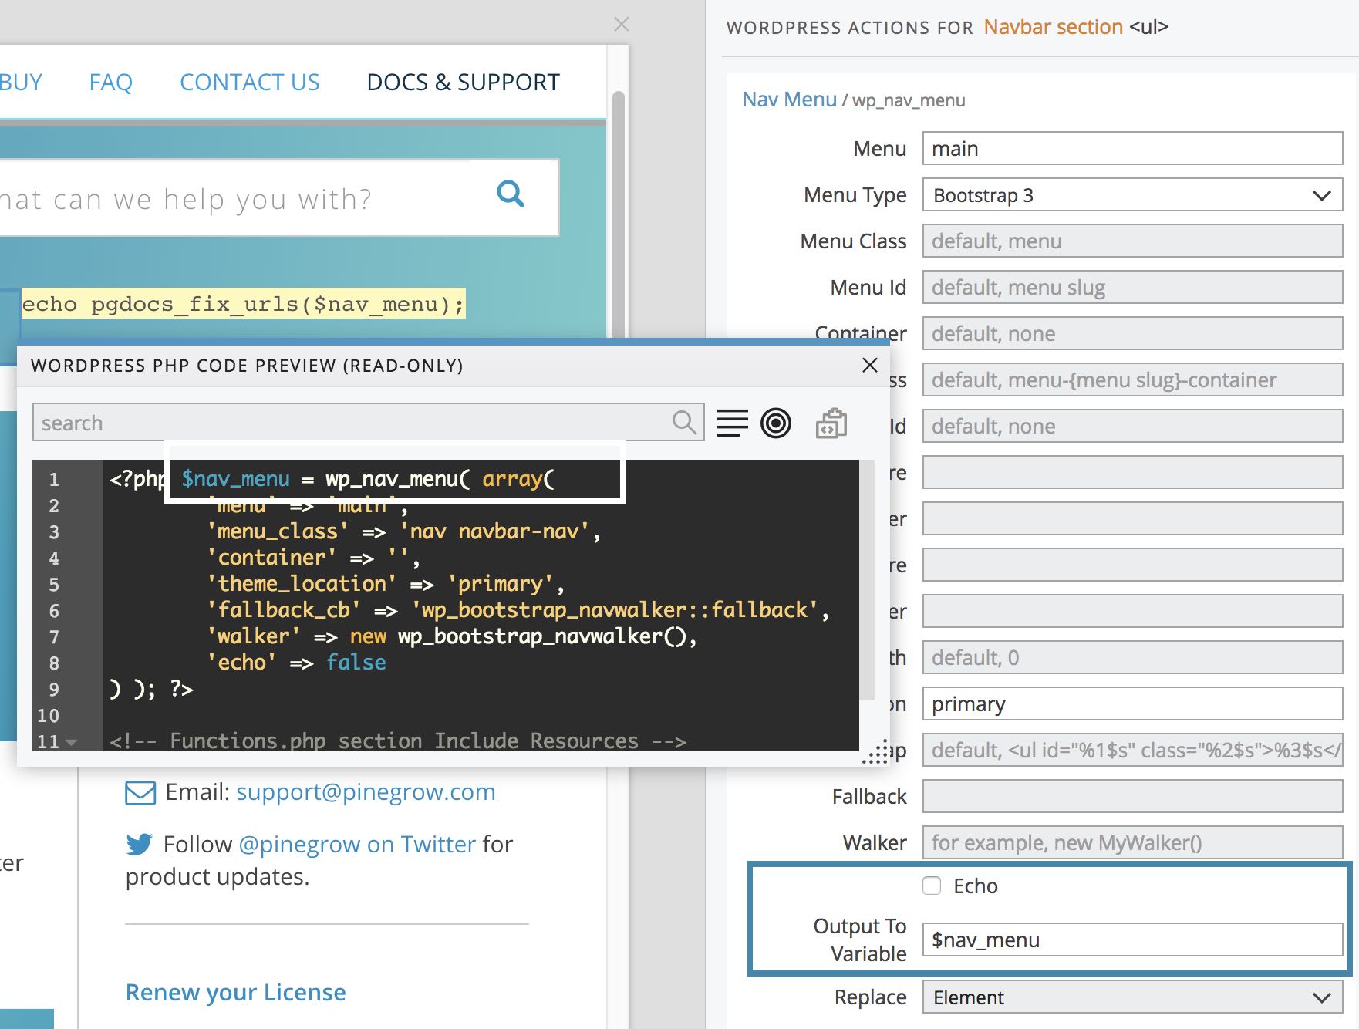
Task: Click the Menu Id input field
Action: click(1132, 287)
